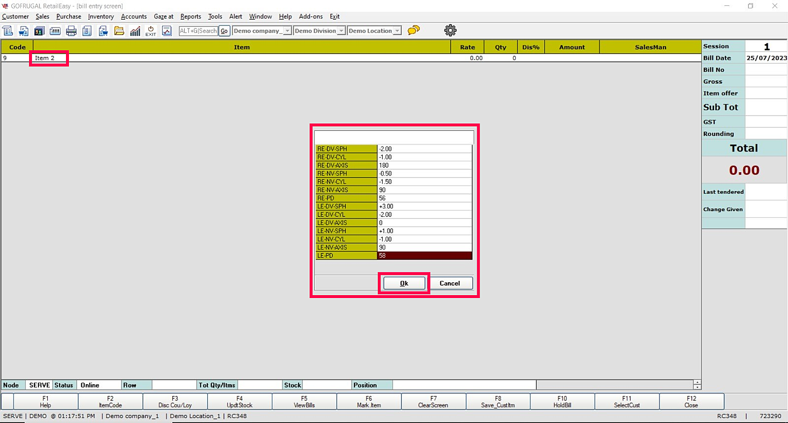Open the Customer menu

15,16
